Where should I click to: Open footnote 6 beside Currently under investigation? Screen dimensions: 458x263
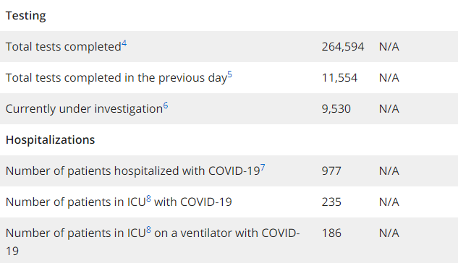point(166,105)
